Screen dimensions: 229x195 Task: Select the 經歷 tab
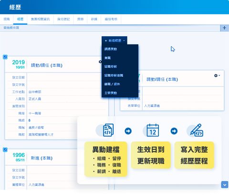coord(21,19)
